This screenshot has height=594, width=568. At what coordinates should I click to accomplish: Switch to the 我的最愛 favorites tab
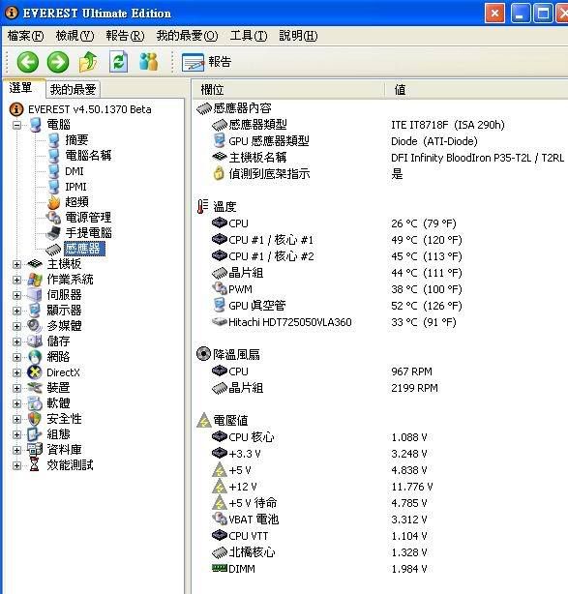74,89
